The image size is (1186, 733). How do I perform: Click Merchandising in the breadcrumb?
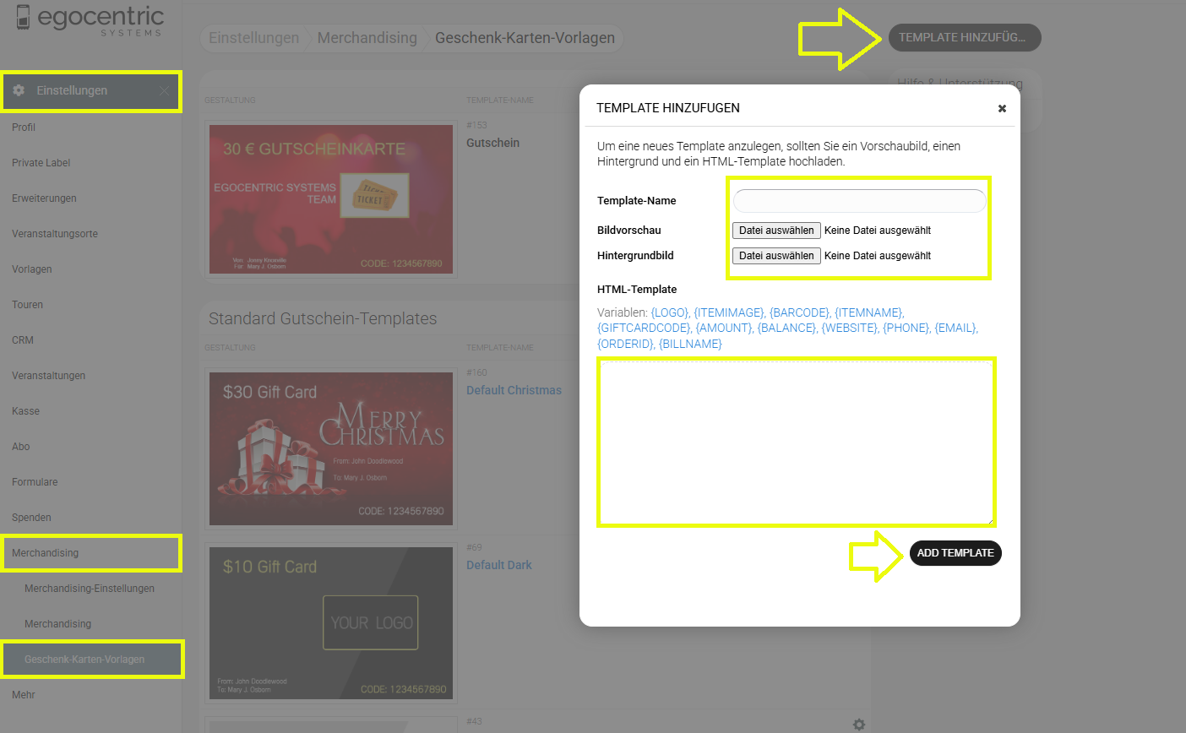tap(367, 38)
